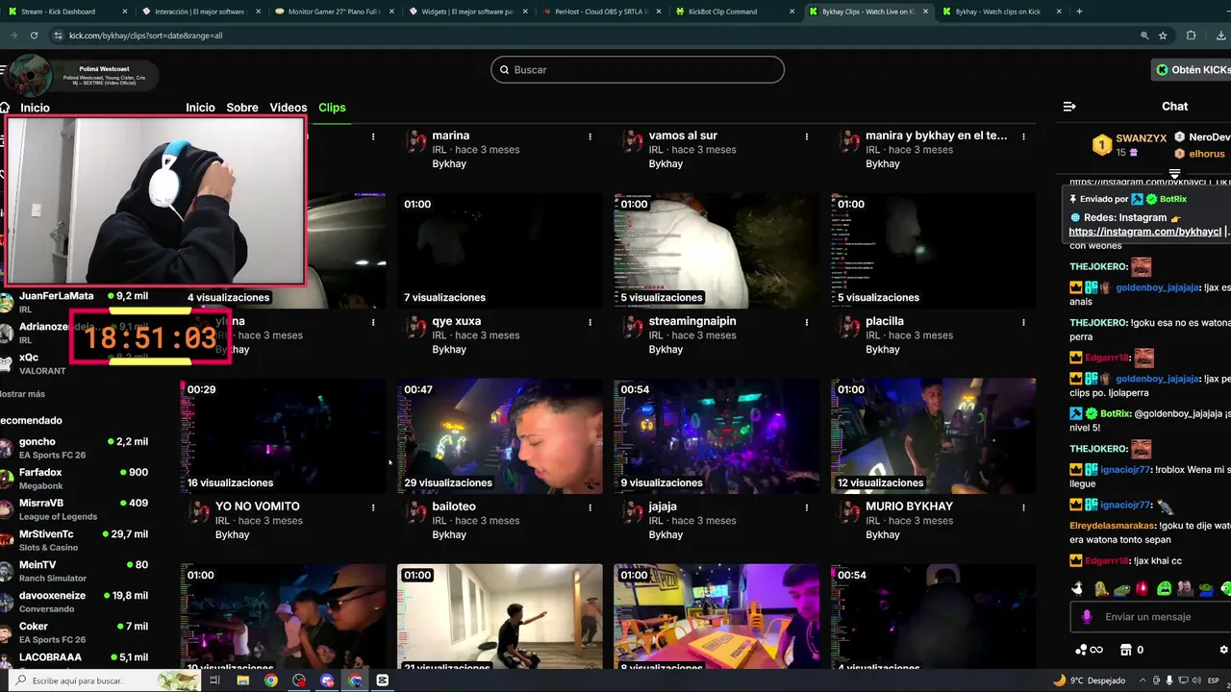Reload the page in browser
1231x692 pixels.
coord(34,36)
